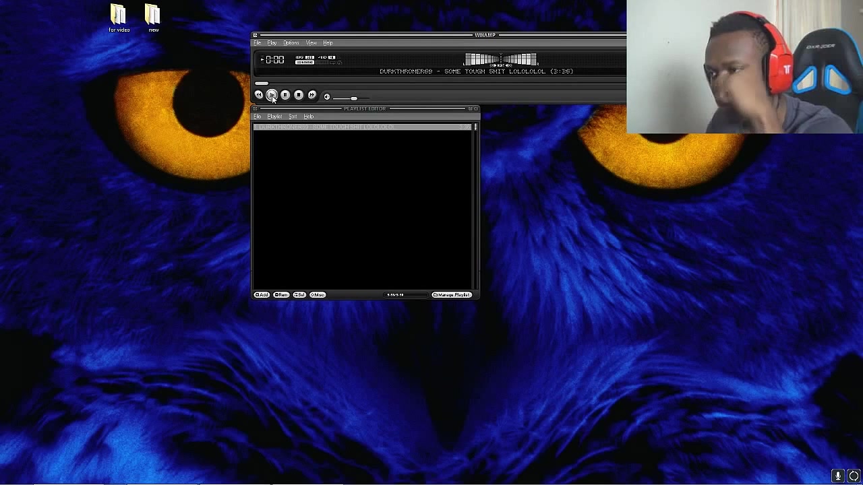
Task: Open Winamp's File menu
Action: tap(258, 43)
